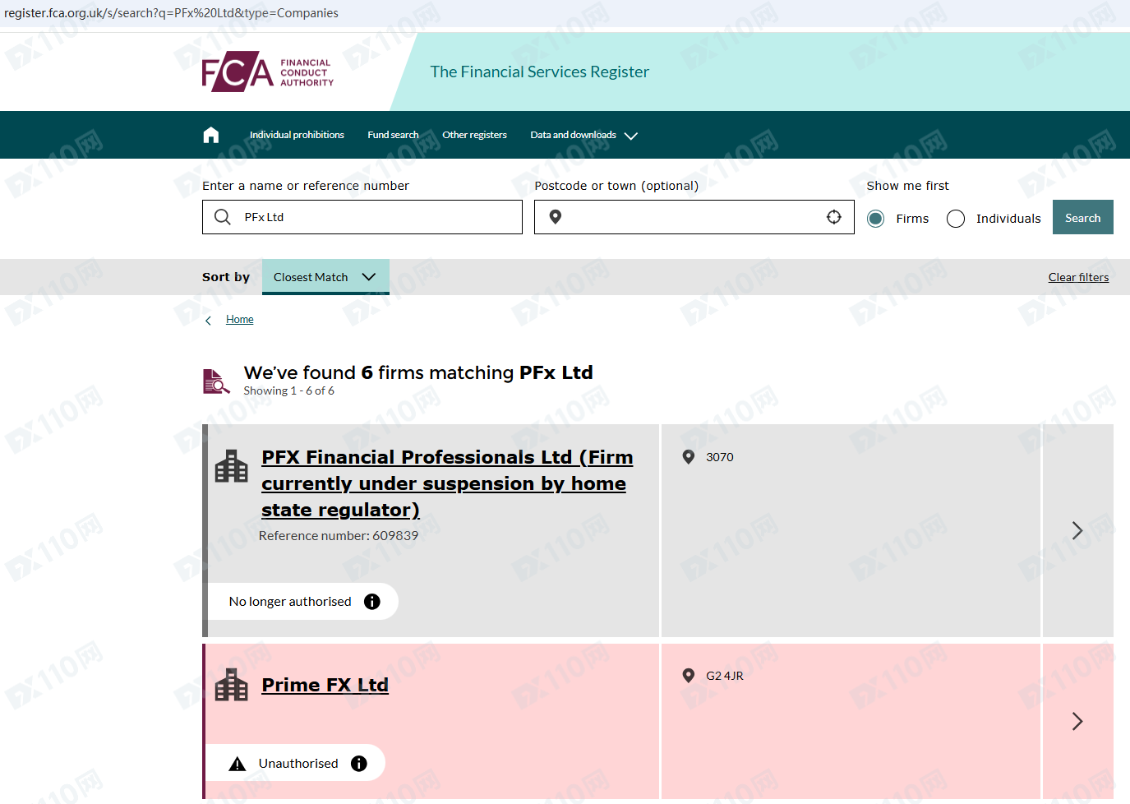Expand Prime FX Ltd result arrow
Screen dimensions: 1130x804
[1077, 721]
